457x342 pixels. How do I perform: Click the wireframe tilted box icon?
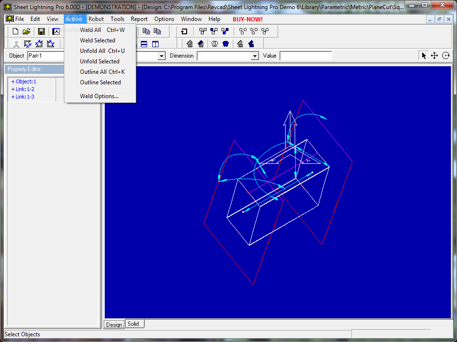point(240,44)
